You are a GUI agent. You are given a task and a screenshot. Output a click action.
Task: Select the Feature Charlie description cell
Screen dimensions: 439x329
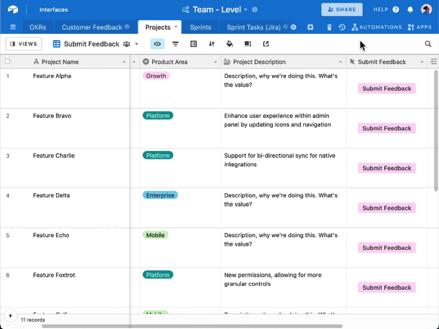[284, 168]
